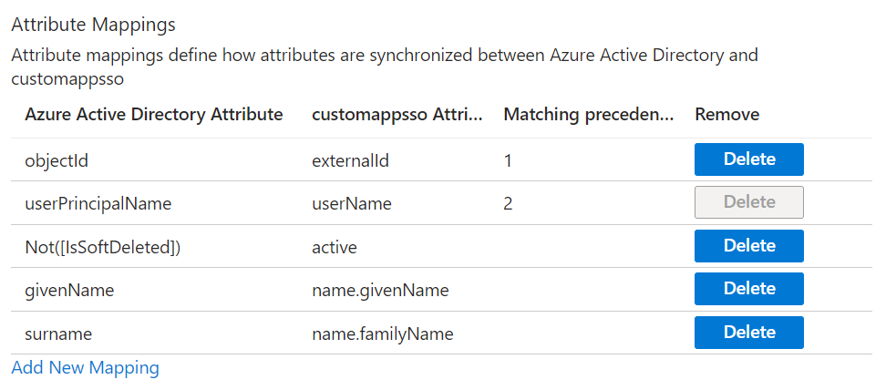The height and width of the screenshot is (390, 886).
Task: Select the userName target attribute
Action: click(352, 203)
